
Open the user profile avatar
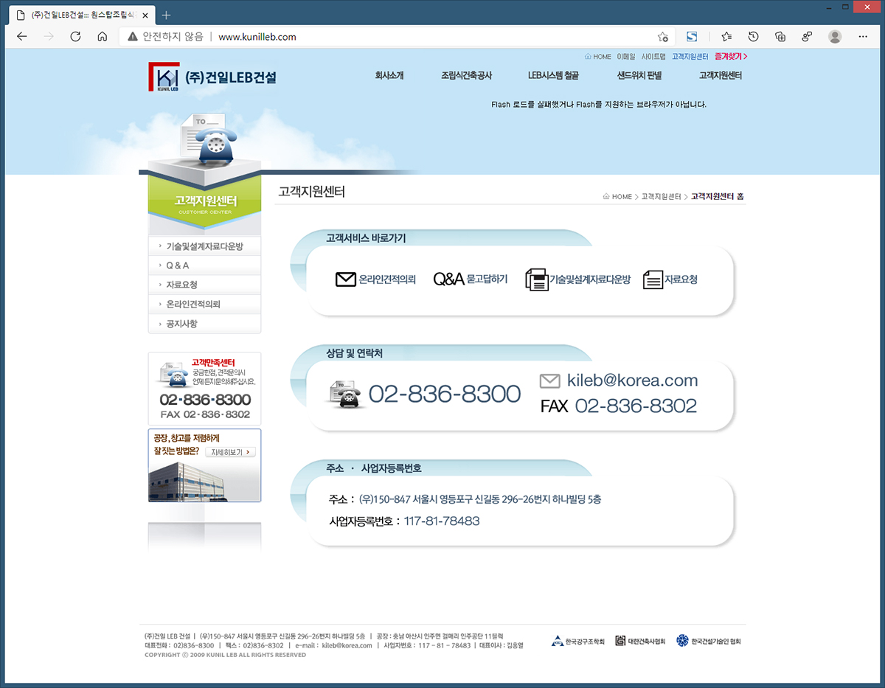835,37
